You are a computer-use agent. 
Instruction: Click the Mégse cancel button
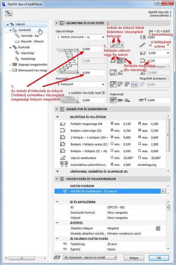point(134,258)
